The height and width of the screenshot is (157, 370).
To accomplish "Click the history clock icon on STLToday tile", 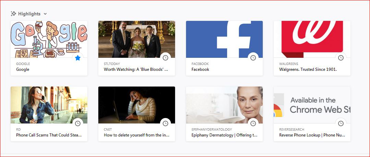I will (165, 58).
